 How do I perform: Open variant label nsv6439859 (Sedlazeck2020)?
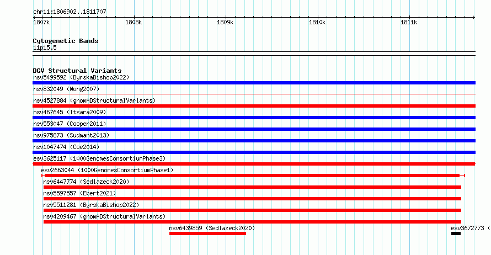pyautogui.click(x=212, y=228)
